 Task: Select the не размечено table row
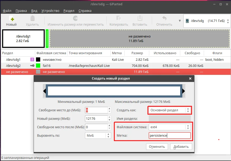click(116, 72)
